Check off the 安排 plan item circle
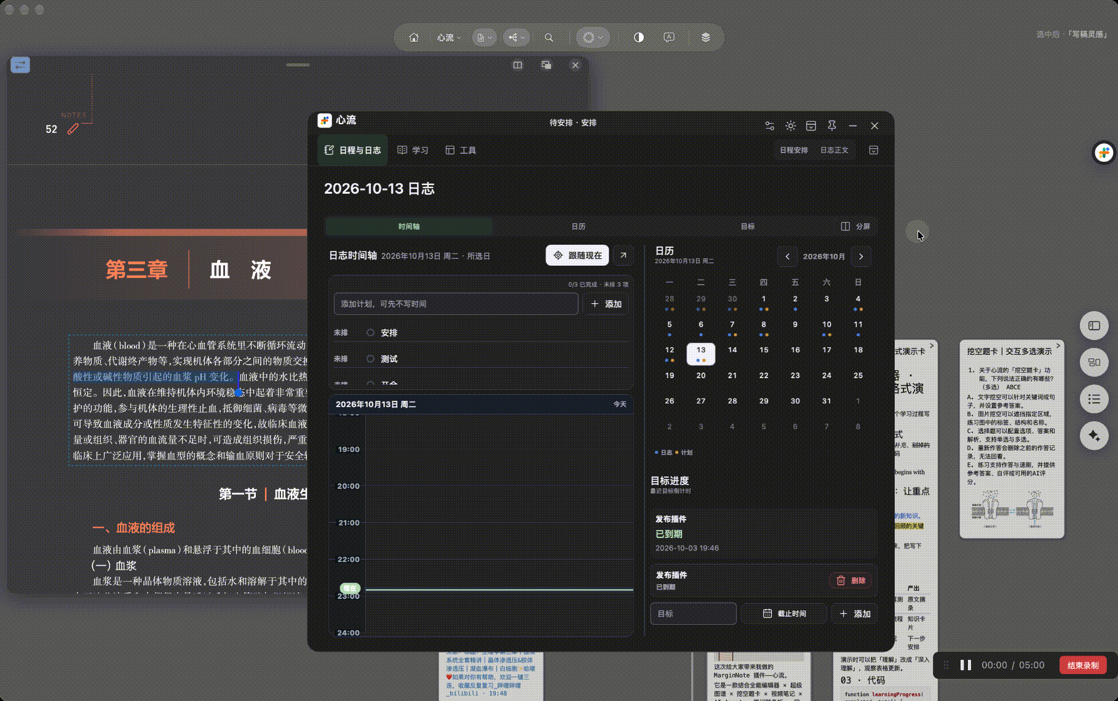Image resolution: width=1118 pixels, height=701 pixels. 370,333
